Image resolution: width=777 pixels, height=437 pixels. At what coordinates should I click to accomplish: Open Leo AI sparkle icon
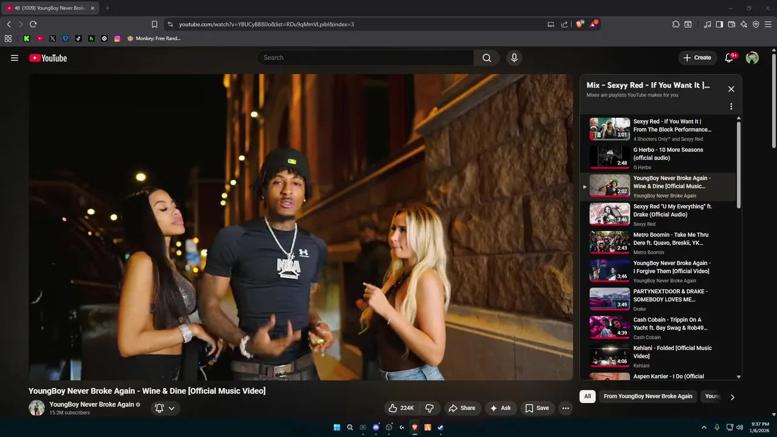pos(744,24)
